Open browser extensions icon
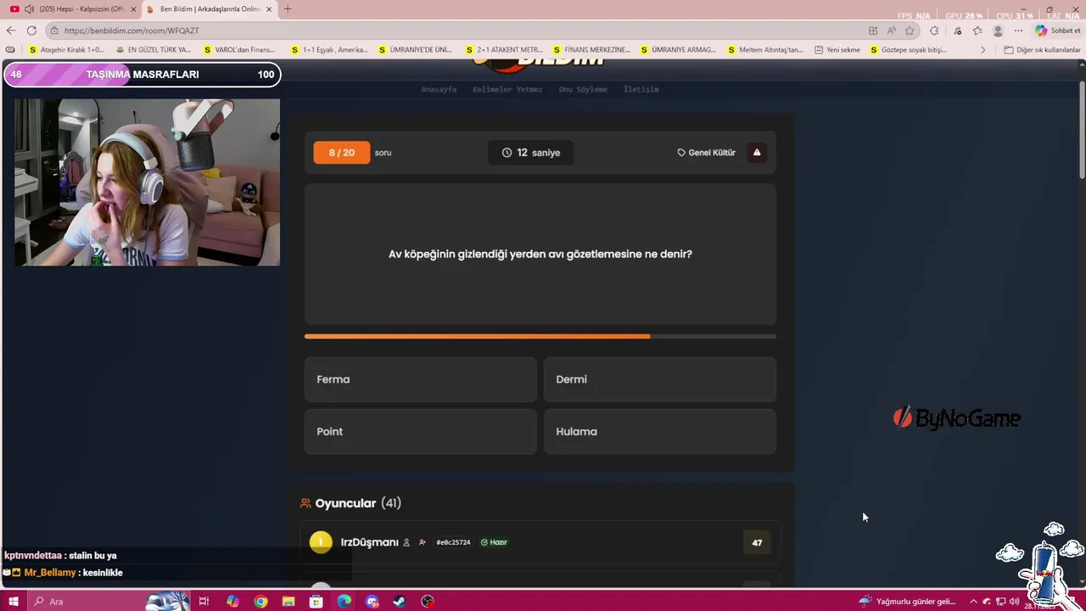1086x611 pixels. tap(934, 31)
